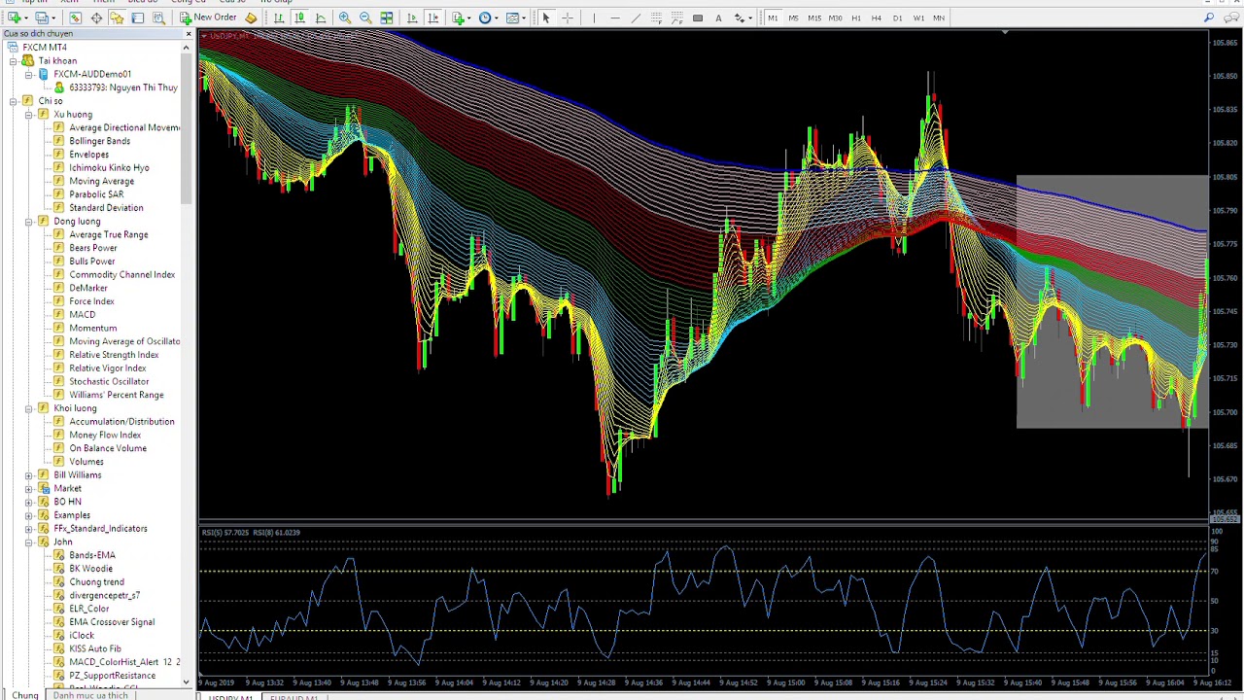
Task: Select the Stochastic Oscillator indicator
Action: [109, 381]
